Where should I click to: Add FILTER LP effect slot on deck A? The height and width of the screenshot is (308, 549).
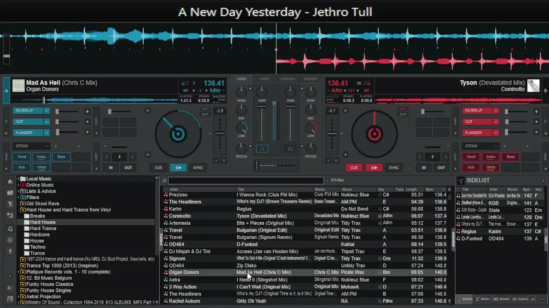tap(87, 111)
